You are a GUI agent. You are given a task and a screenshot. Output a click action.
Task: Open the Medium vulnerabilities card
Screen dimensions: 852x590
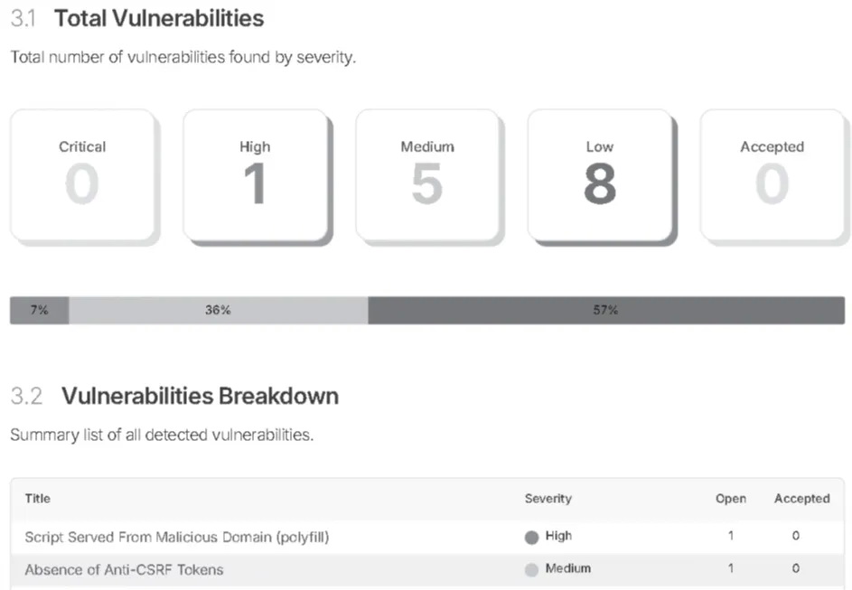tap(427, 175)
